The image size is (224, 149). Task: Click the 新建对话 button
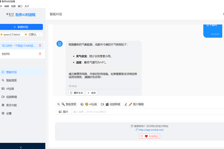pyautogui.click(x=21, y=27)
